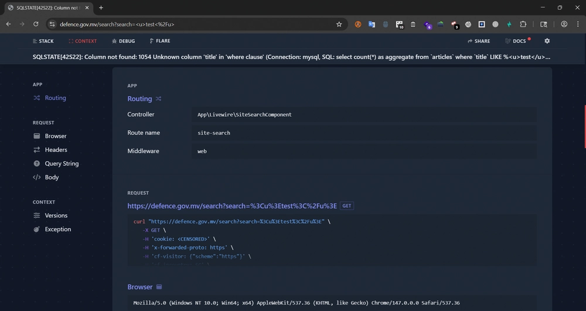Switch to the CONTEXT tab
This screenshot has height=311, width=586.
pos(83,41)
